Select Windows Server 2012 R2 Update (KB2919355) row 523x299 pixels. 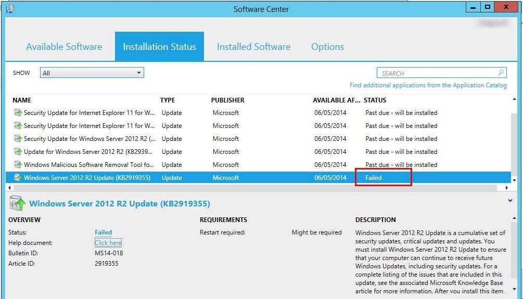coord(258,178)
